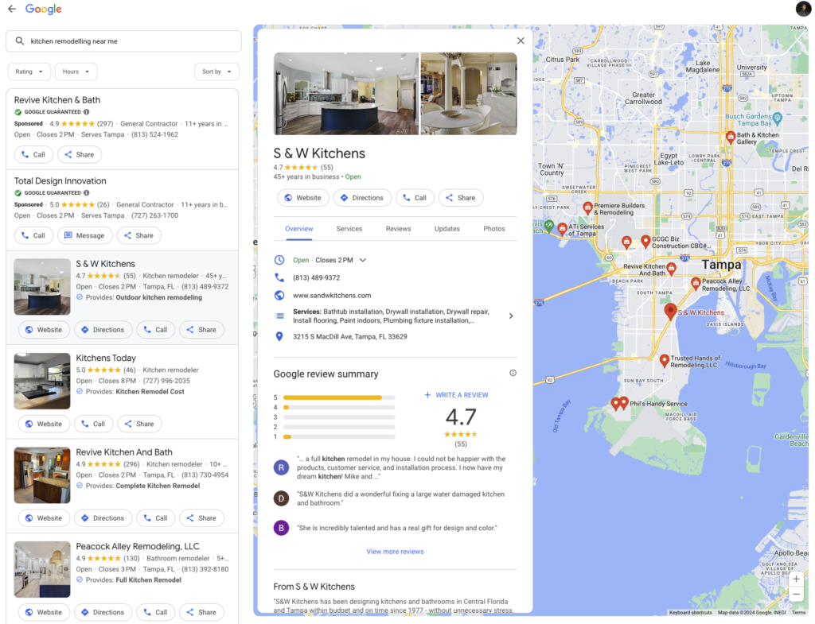
Task: Share Revive Kitchen & Bath sponsored listing
Action: tap(80, 155)
